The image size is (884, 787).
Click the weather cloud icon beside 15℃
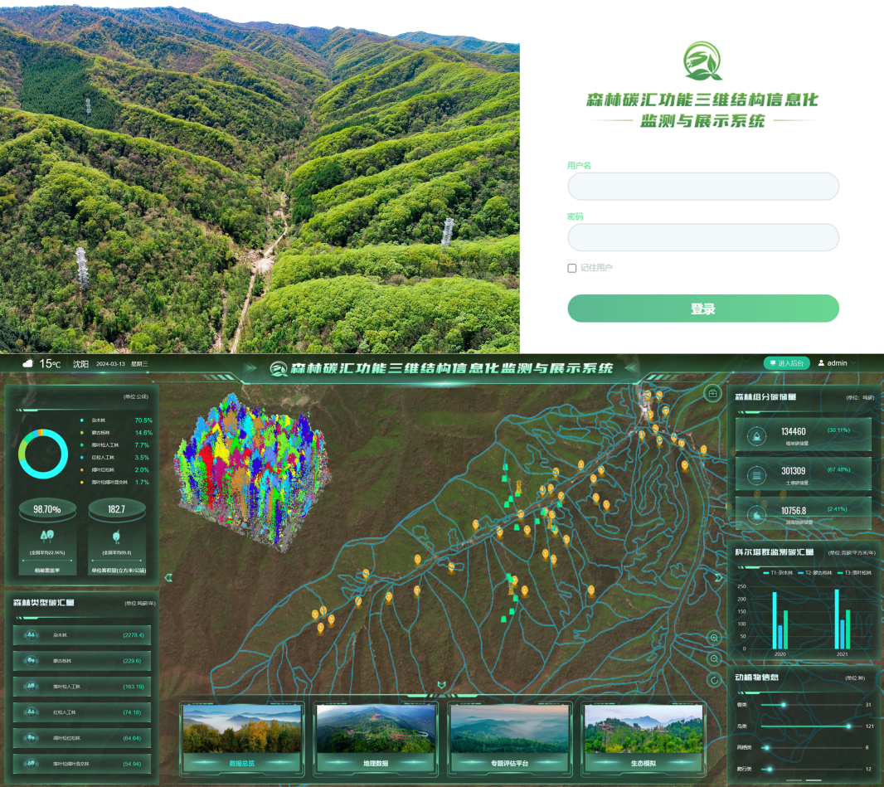click(x=28, y=363)
